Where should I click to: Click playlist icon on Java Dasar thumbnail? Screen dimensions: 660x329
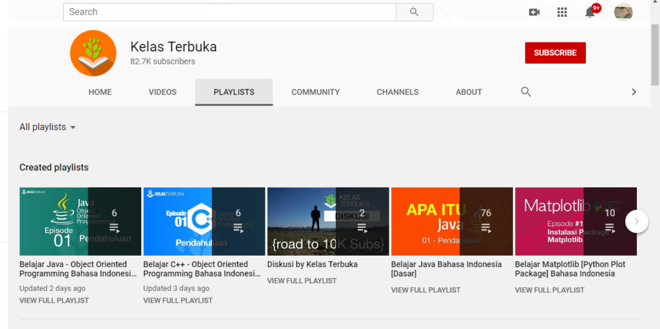click(486, 228)
